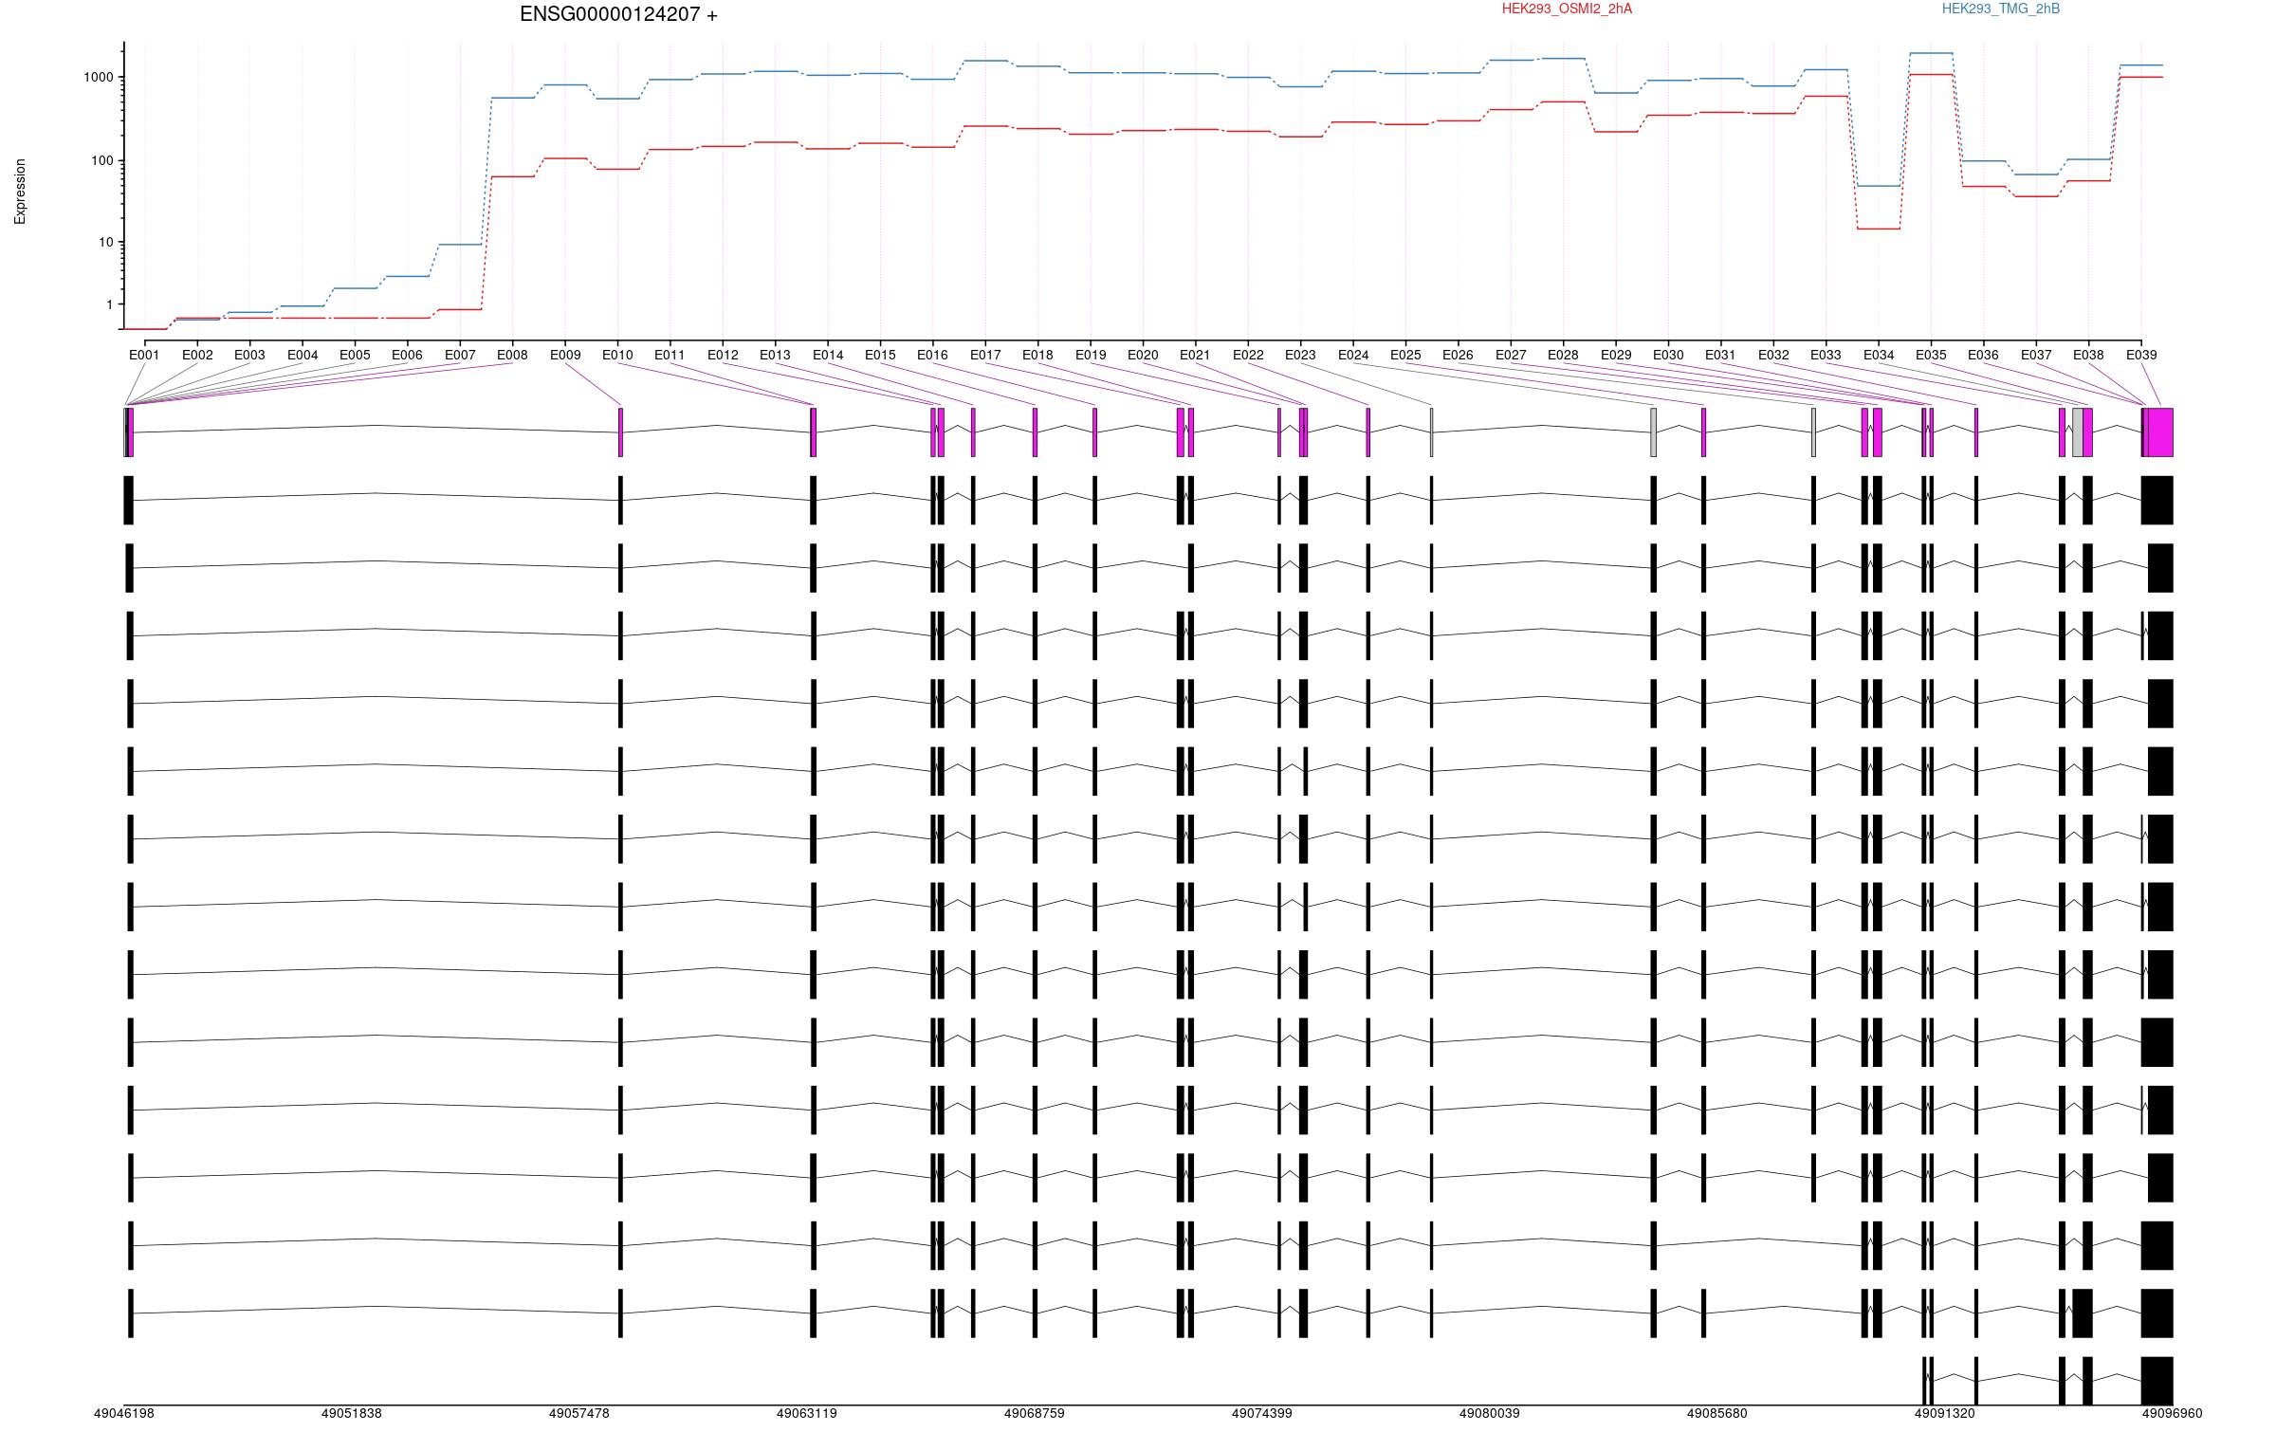
Task: Click genomic coordinate 49074399
Action: coord(1262,1413)
